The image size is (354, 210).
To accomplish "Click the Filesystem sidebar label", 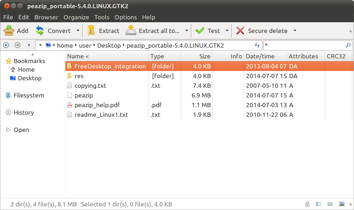I will pos(29,95).
